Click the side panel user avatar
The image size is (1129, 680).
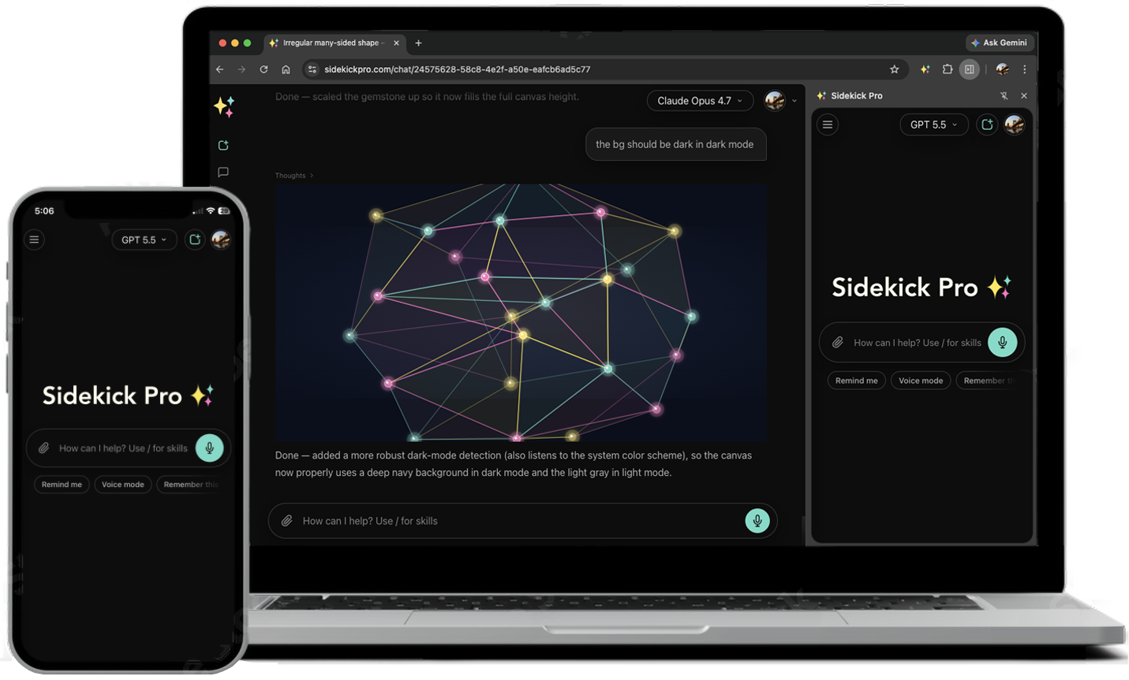tap(1015, 124)
